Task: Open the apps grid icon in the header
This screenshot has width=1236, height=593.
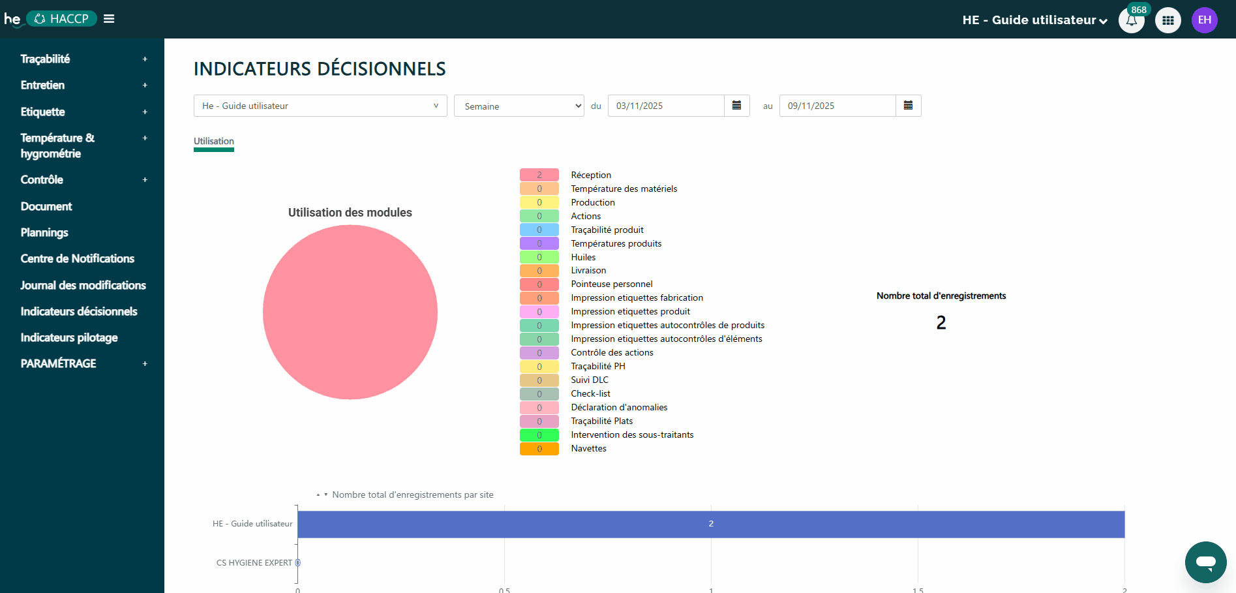Action: click(1168, 20)
